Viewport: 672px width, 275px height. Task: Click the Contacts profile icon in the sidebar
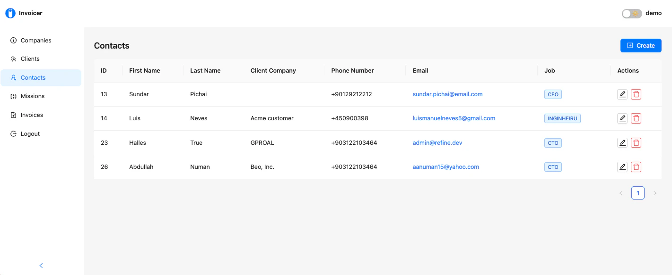coord(14,77)
